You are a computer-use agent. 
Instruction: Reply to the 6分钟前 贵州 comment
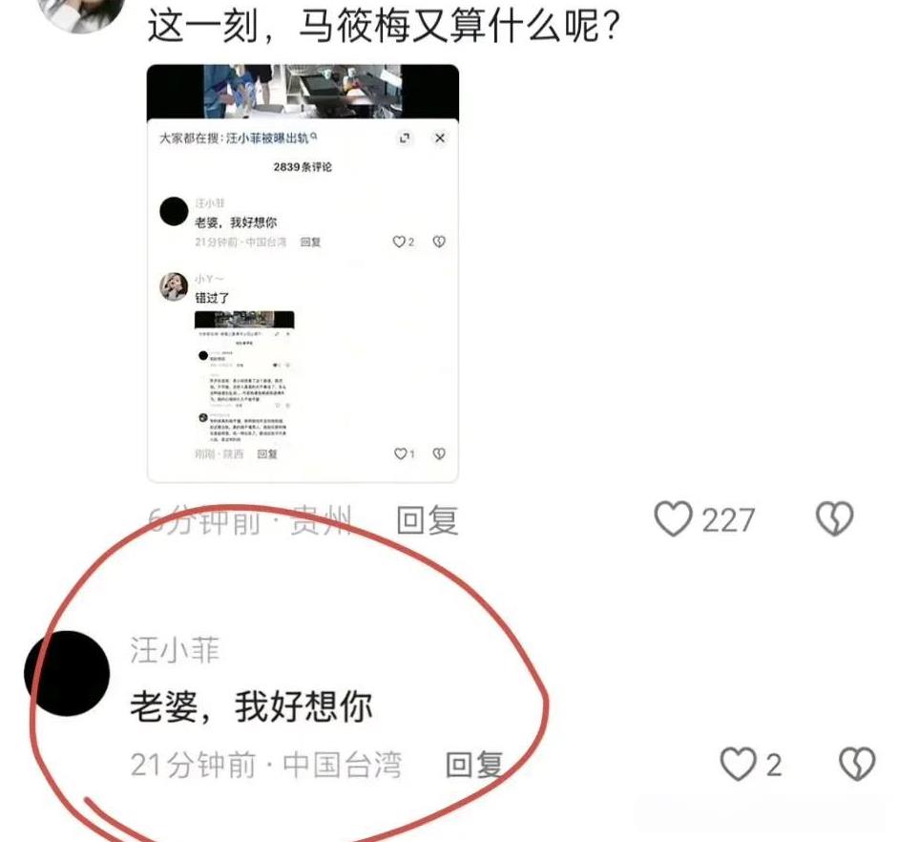pyautogui.click(x=428, y=520)
